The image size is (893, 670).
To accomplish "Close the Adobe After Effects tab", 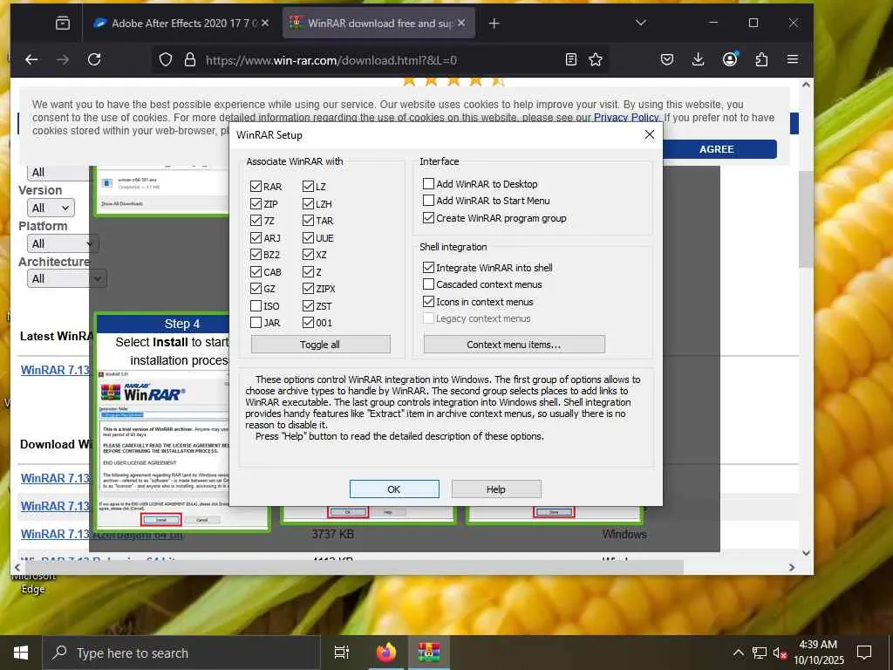I will [x=265, y=23].
